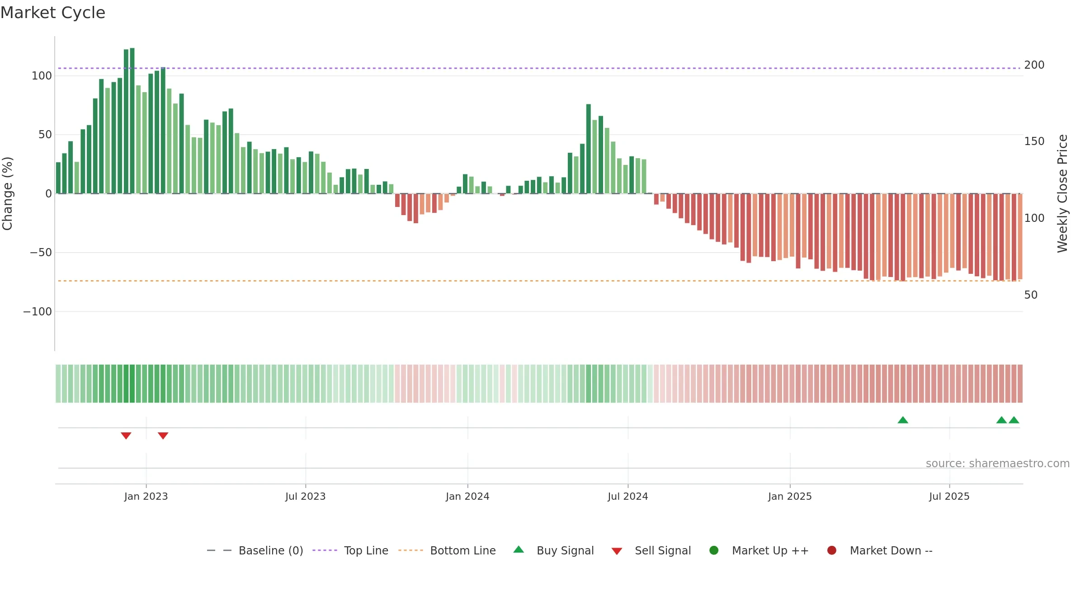Click the Change (%) axis title
This screenshot has width=1085, height=610.
[7, 193]
